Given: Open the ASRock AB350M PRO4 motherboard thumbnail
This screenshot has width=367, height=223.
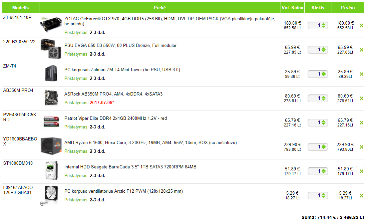Looking at the screenshot, I should tap(51, 98).
